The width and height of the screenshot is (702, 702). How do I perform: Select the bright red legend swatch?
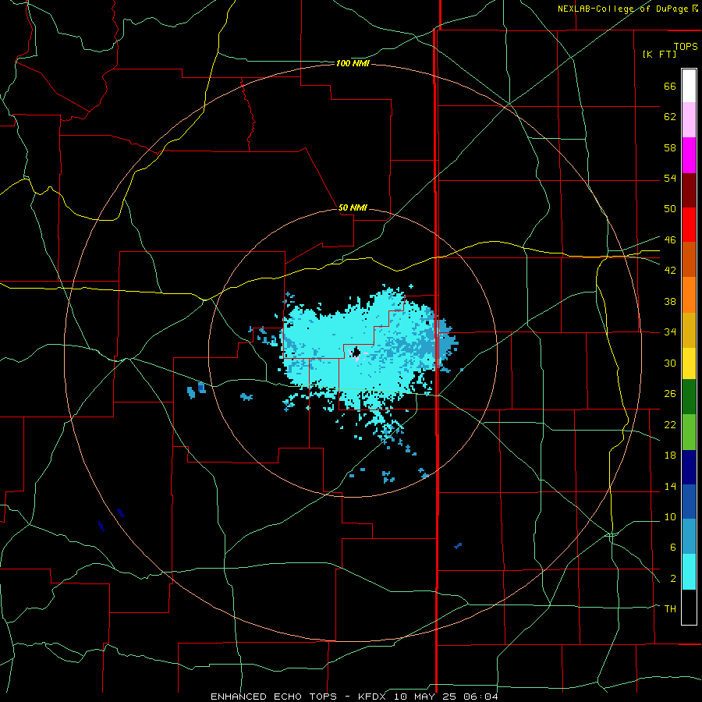tap(689, 225)
